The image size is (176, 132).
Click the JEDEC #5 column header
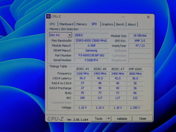tap(82, 69)
